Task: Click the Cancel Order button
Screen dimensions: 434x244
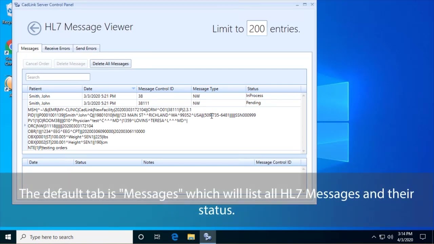Action: [x=37, y=64]
